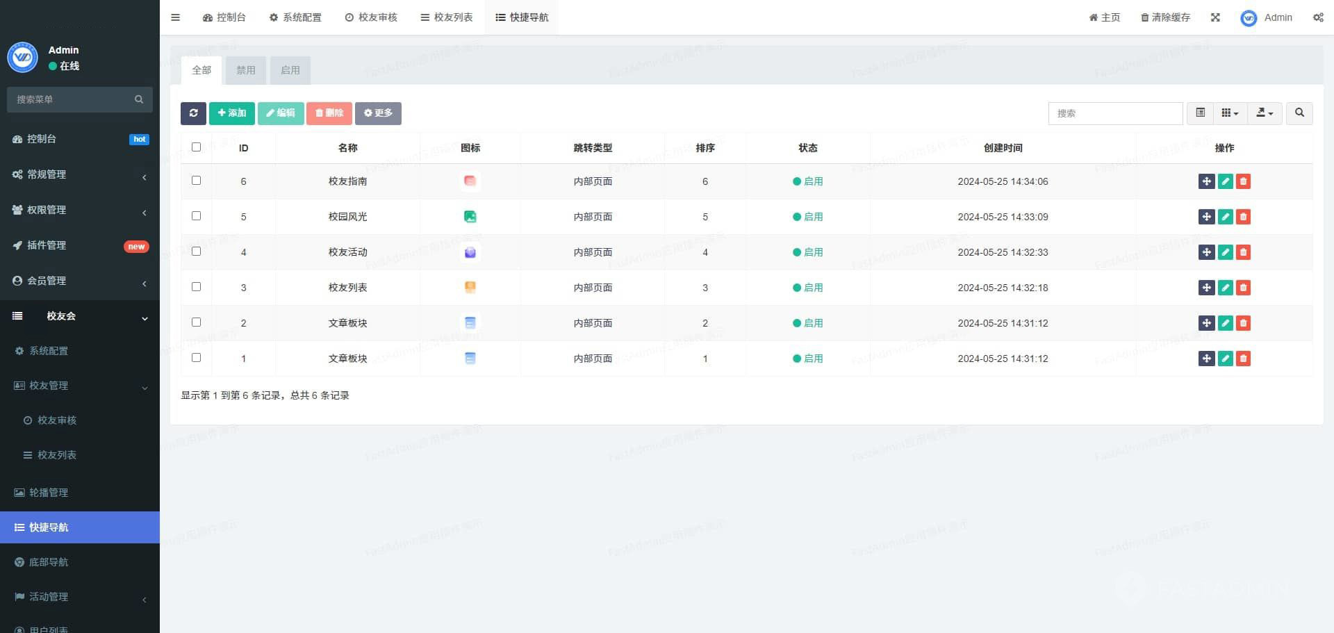Check the box for row ID 6
Image resolution: width=1334 pixels, height=633 pixels.
coord(196,180)
